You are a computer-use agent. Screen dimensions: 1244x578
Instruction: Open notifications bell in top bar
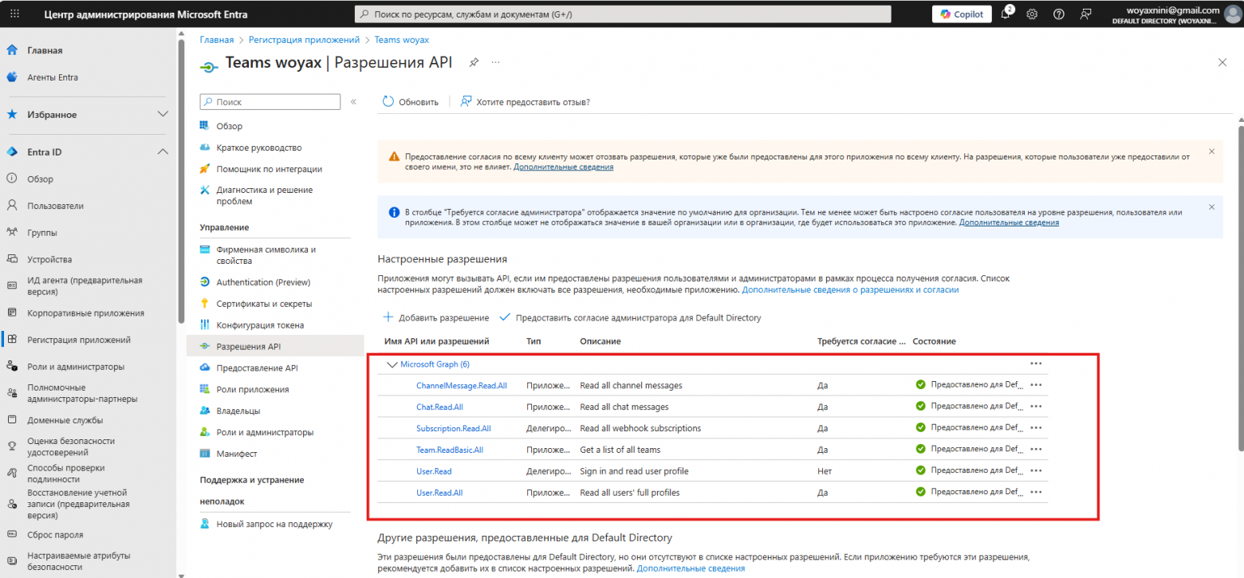1006,14
